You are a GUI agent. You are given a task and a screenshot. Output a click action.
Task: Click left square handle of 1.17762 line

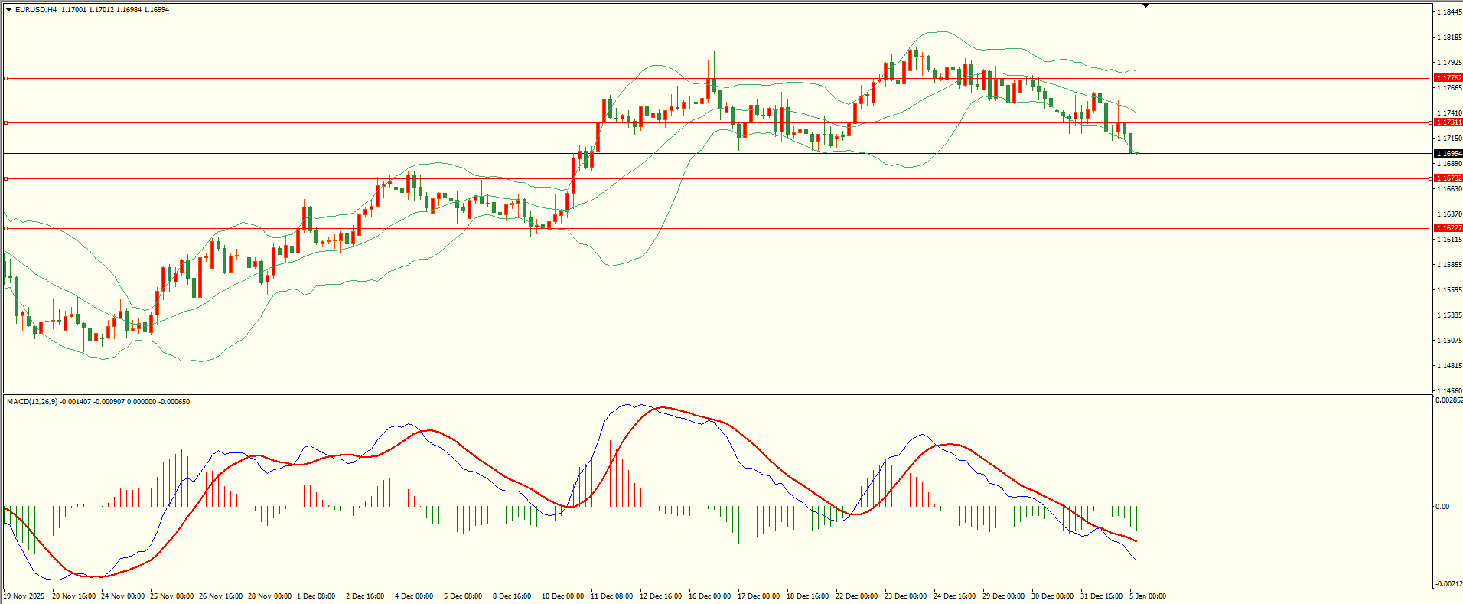(x=6, y=78)
